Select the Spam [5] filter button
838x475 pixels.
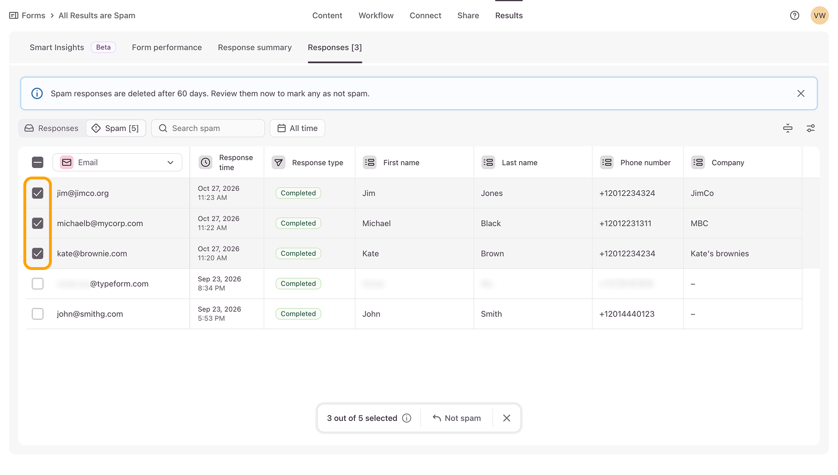click(x=116, y=128)
